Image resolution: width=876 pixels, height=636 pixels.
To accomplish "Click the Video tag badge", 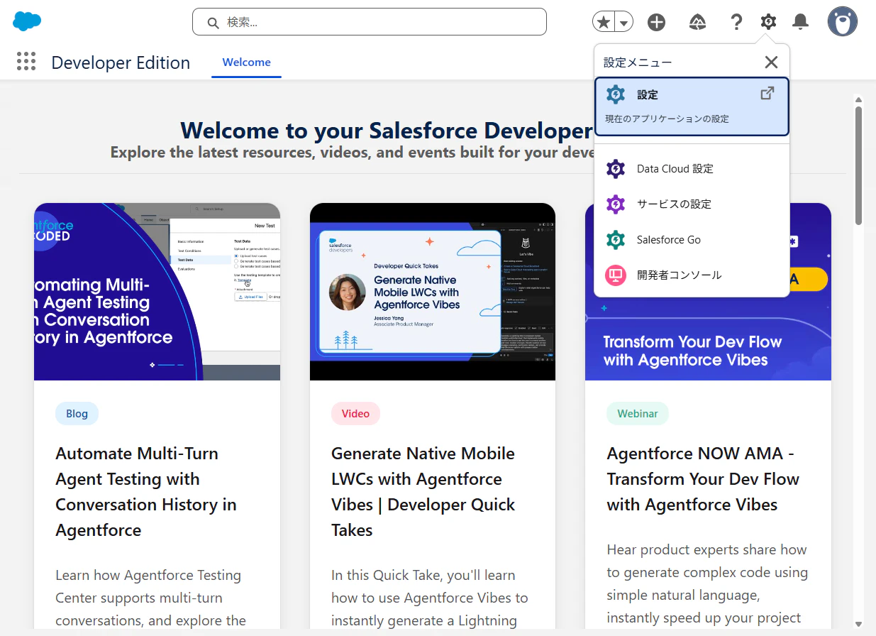I will point(355,414).
